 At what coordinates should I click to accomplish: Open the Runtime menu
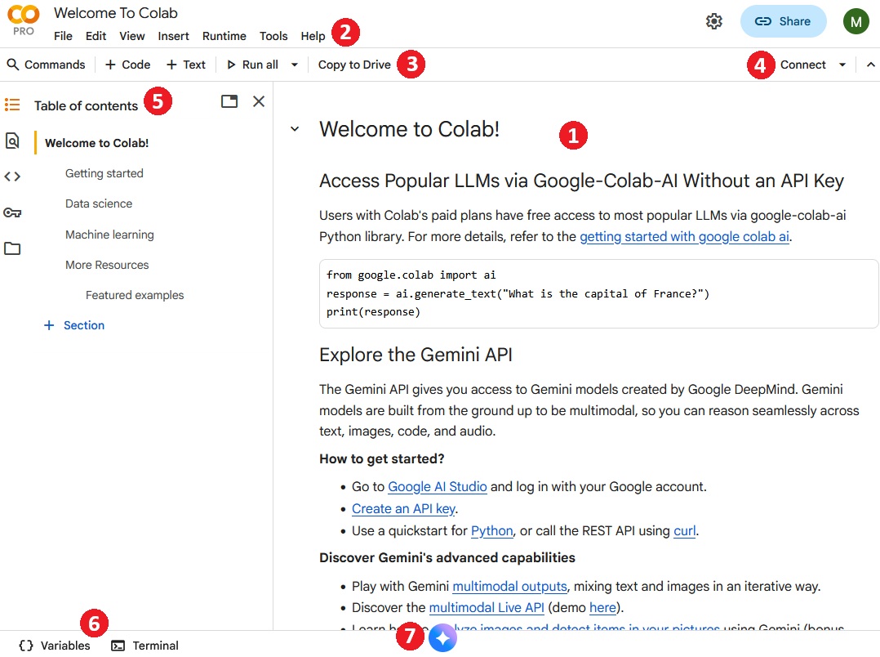coord(224,36)
